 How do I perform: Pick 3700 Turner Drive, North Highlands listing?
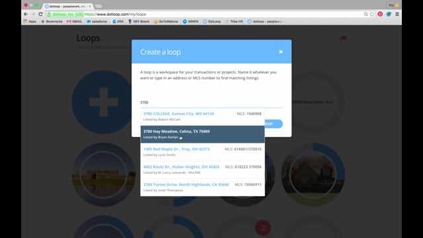point(202,187)
